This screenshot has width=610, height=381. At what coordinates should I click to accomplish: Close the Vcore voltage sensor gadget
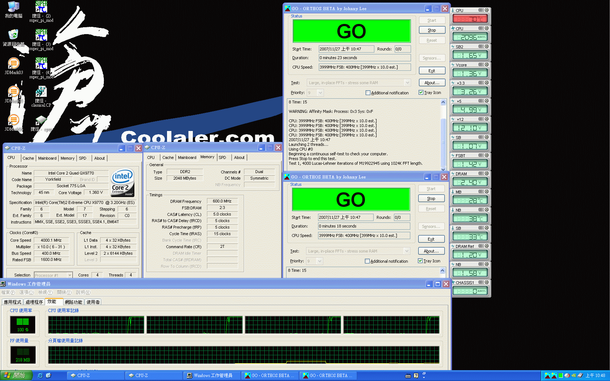[x=487, y=65]
